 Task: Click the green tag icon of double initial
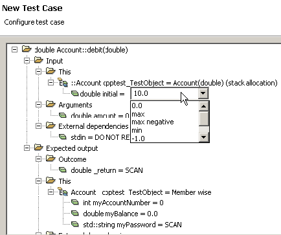tap(75, 93)
